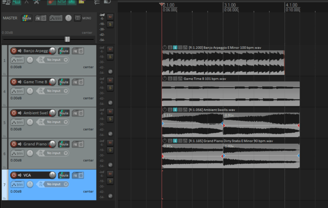The height and width of the screenshot is (208, 328).
Task: Open Banjo Arpeggio item properties info icon
Action: tap(175, 48)
